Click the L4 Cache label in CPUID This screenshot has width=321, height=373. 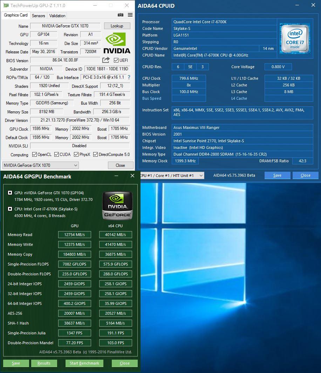pos(239,98)
